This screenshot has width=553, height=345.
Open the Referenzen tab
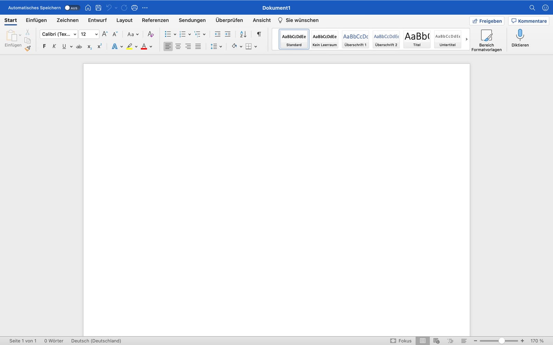[x=155, y=20]
